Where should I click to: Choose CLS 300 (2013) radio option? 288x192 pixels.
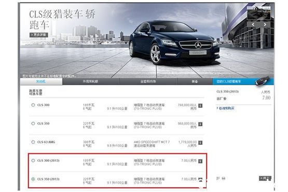(33, 160)
